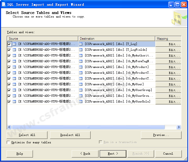Edit mapping for the T_Log table
The image size is (189, 162).
tap(168, 44)
